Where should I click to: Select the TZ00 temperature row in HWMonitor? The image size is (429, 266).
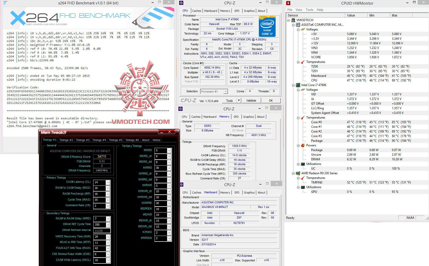(357, 66)
